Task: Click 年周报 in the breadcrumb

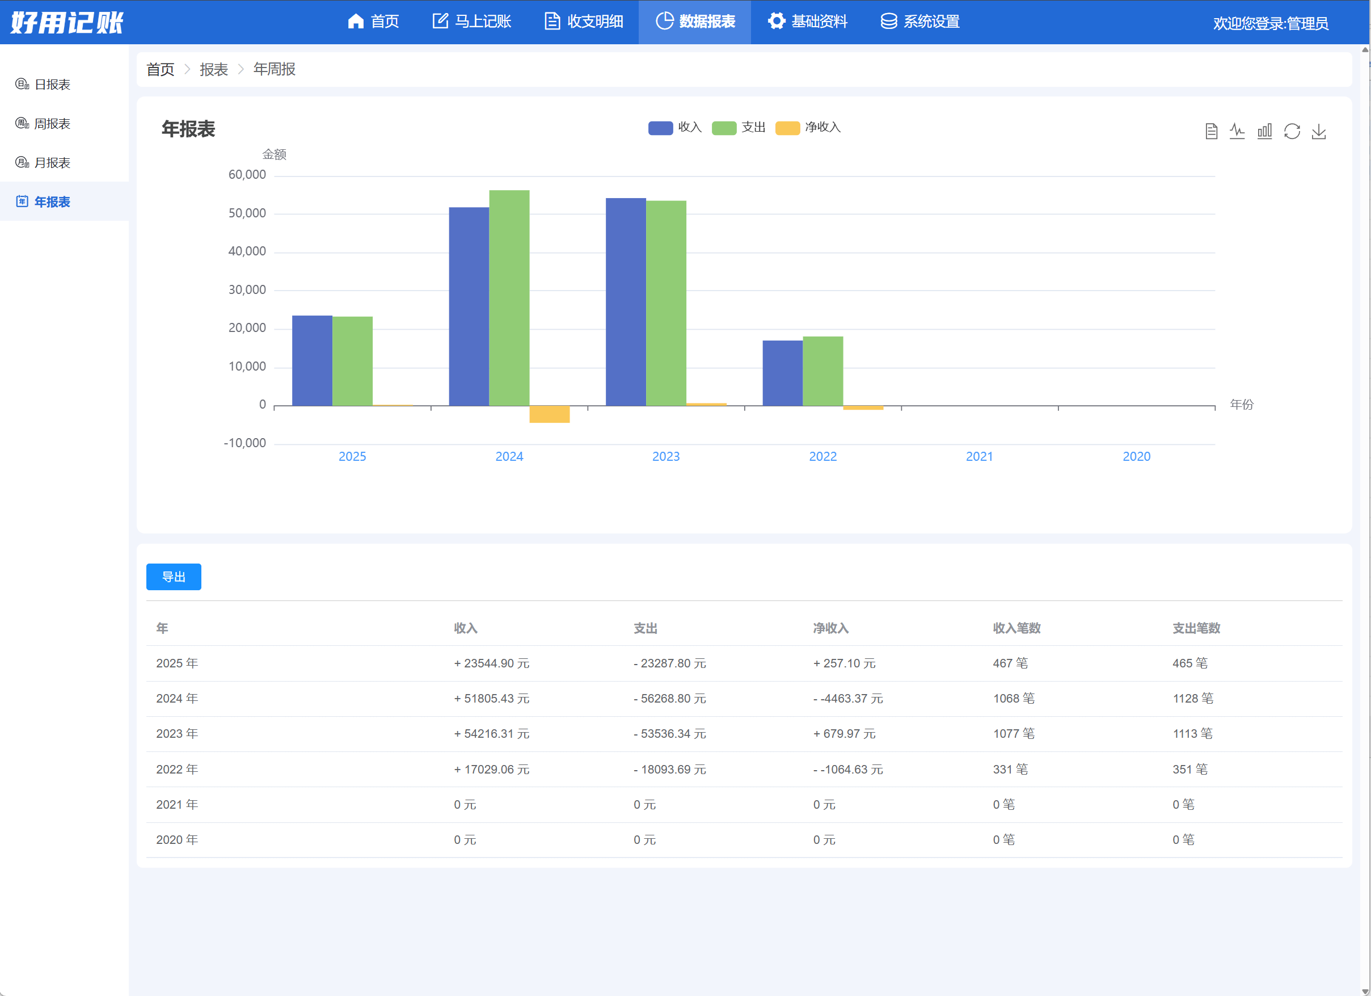Action: pos(275,70)
